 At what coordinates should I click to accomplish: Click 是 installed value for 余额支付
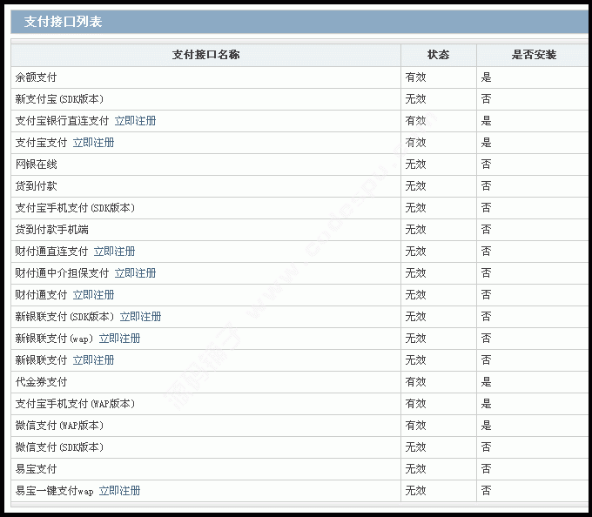tap(487, 77)
